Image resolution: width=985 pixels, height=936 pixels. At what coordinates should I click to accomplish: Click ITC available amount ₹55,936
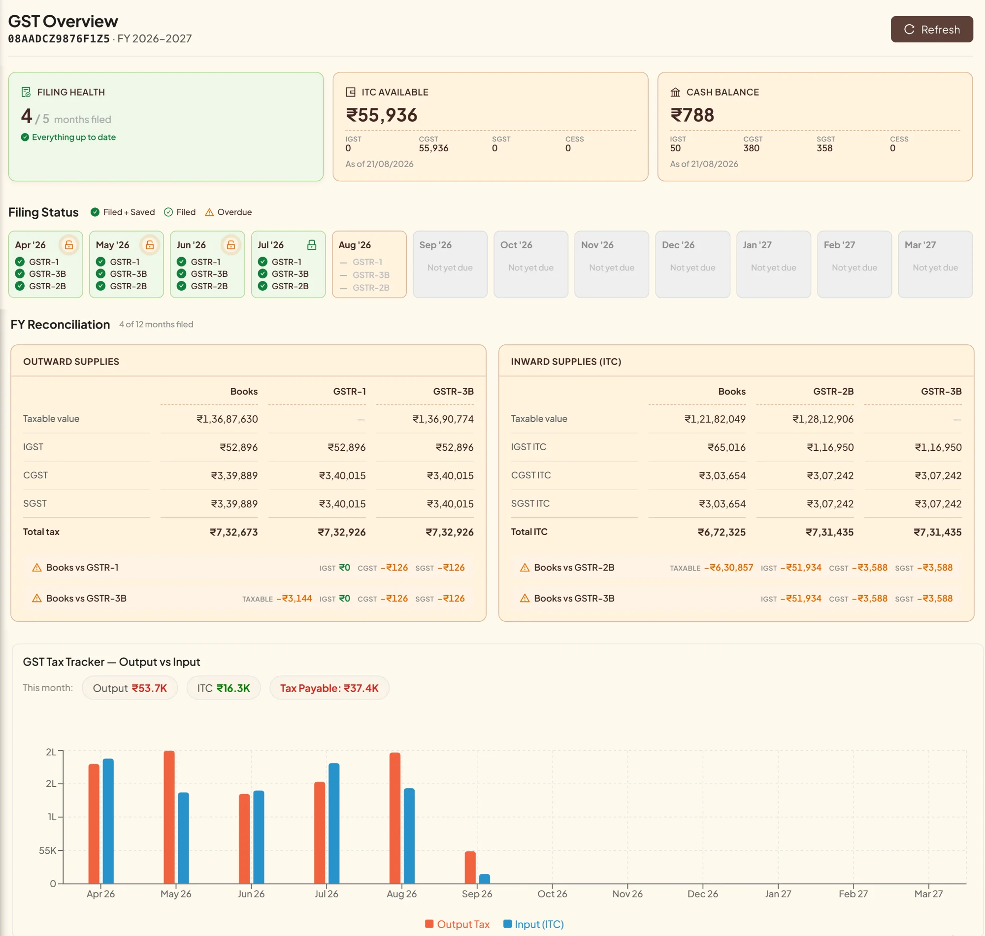[382, 115]
